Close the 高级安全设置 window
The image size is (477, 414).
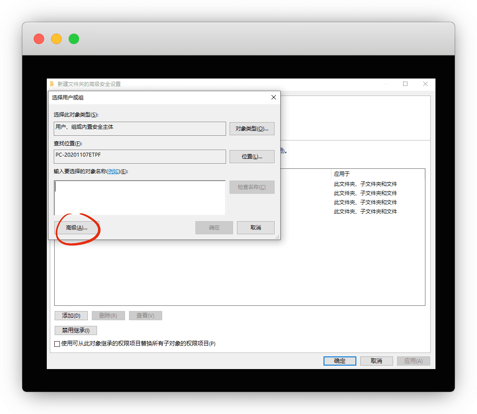[x=425, y=84]
